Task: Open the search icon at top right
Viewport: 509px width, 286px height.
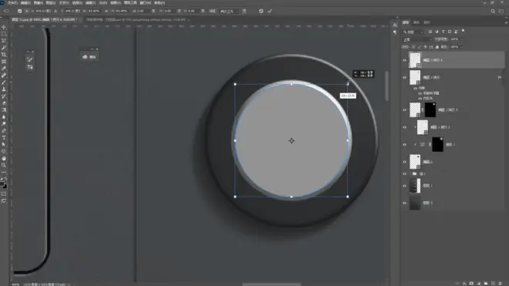Action: coord(493,11)
